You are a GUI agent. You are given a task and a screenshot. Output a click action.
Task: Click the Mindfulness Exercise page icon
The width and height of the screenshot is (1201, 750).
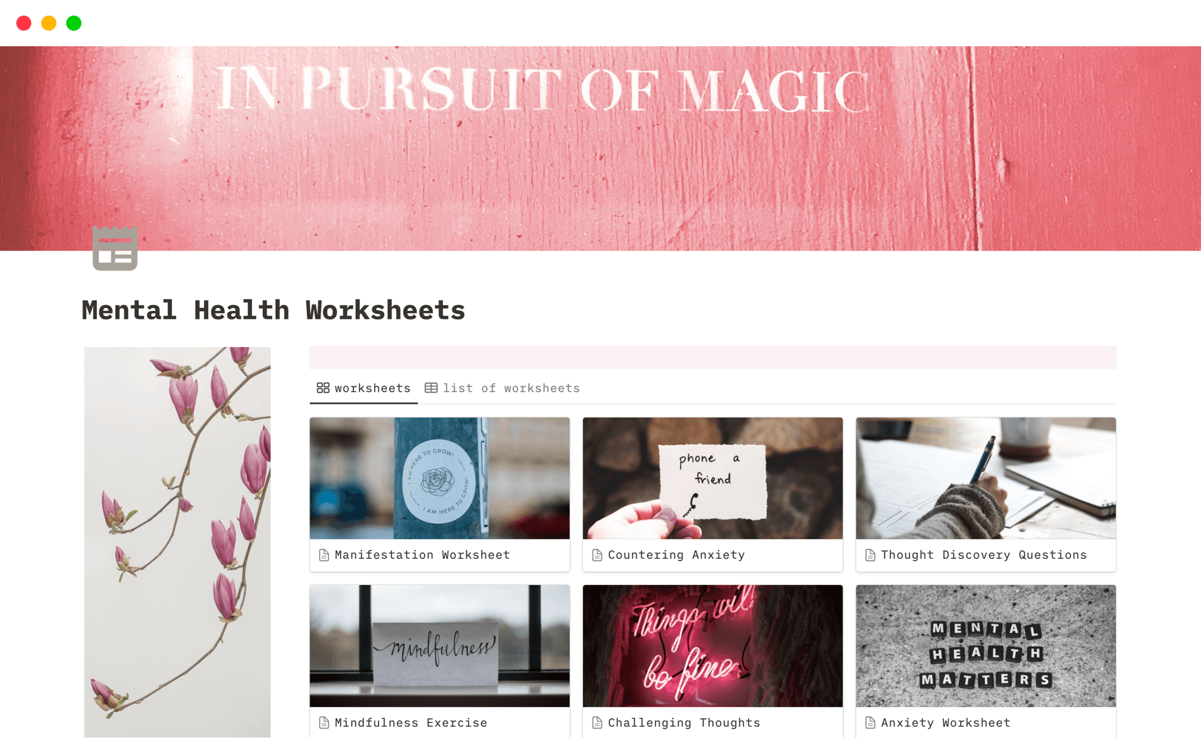324,723
